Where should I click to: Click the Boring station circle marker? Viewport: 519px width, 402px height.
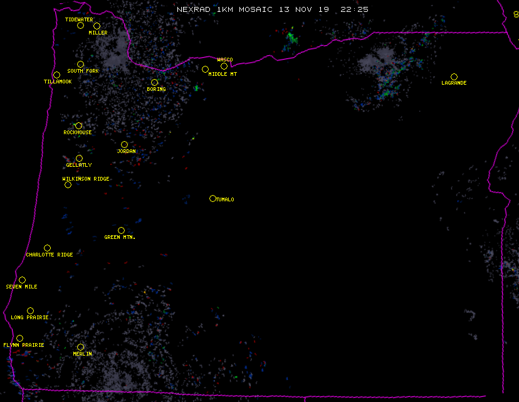[154, 83]
